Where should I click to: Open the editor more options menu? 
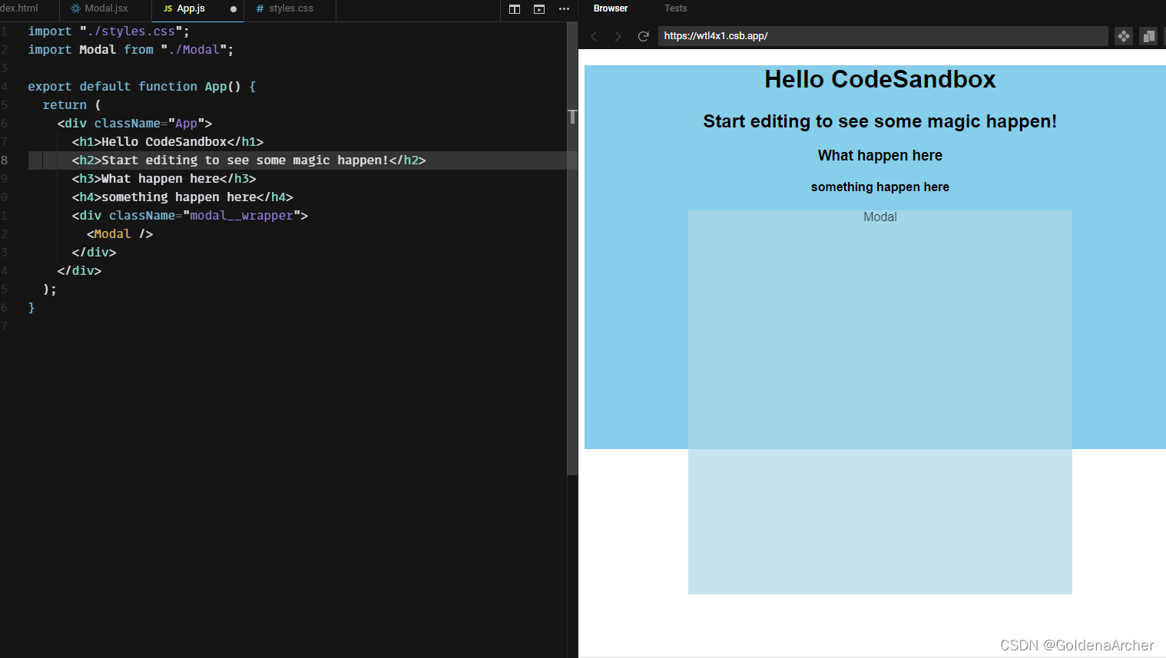click(x=564, y=9)
